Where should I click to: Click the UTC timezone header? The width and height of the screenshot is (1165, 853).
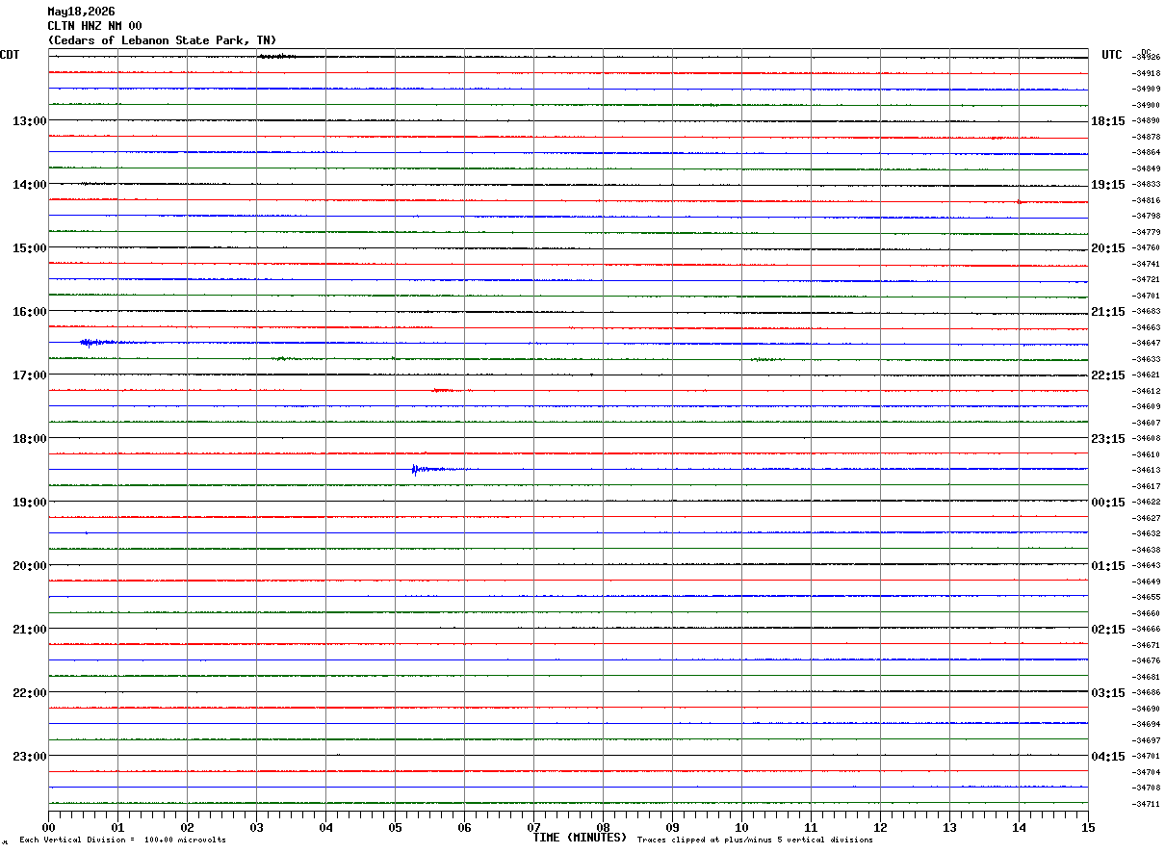(x=1112, y=55)
